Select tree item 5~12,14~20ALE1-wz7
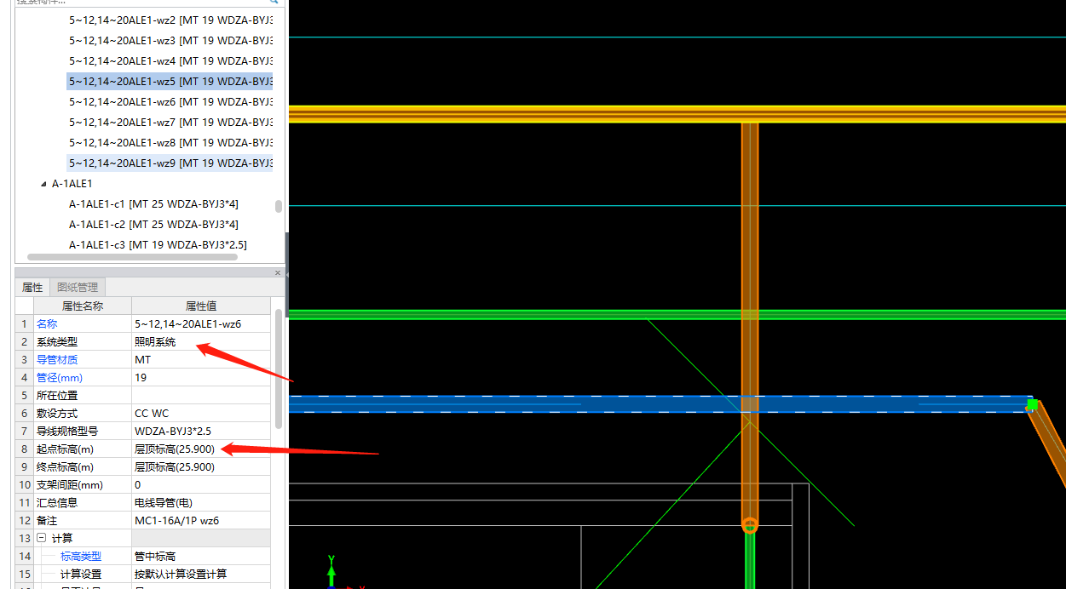 170,123
